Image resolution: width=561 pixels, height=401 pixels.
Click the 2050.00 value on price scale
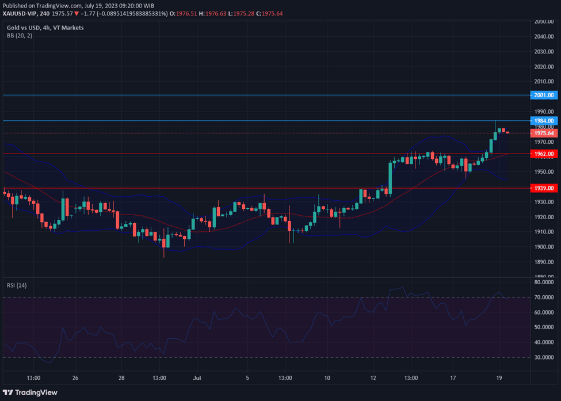pos(544,22)
